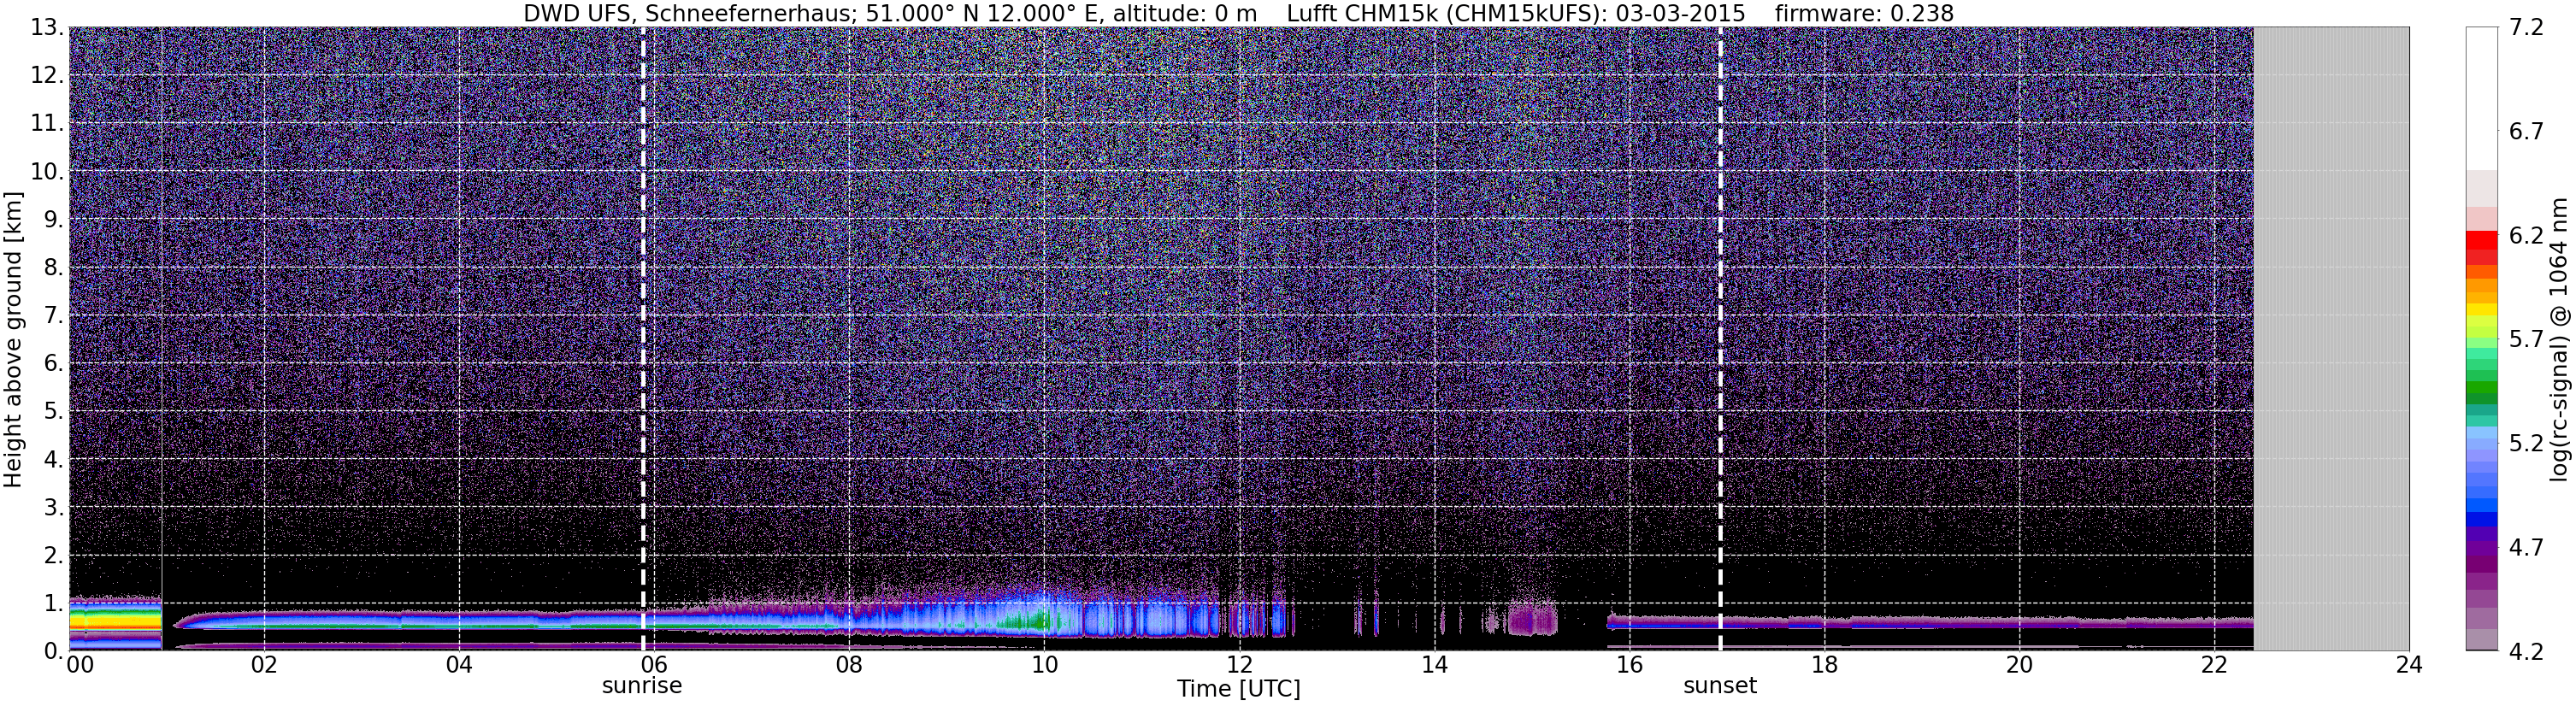Click the 04 tick on the time axis
Image resolution: width=2576 pixels, height=706 pixels.
pyautogui.click(x=458, y=665)
